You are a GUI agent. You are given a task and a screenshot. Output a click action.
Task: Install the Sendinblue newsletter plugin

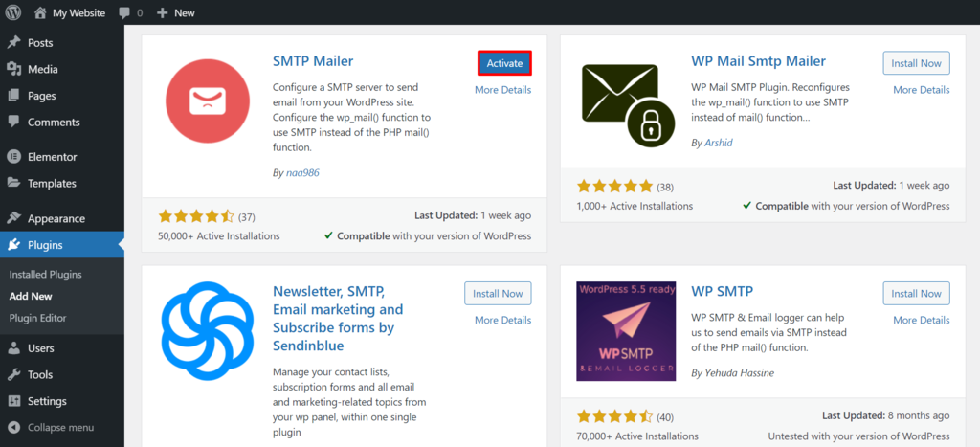(x=498, y=294)
